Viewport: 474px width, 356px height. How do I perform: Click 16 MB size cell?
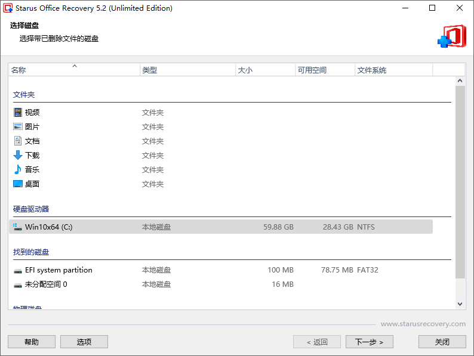point(282,284)
